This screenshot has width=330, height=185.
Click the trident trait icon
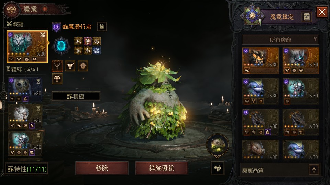click(x=57, y=66)
